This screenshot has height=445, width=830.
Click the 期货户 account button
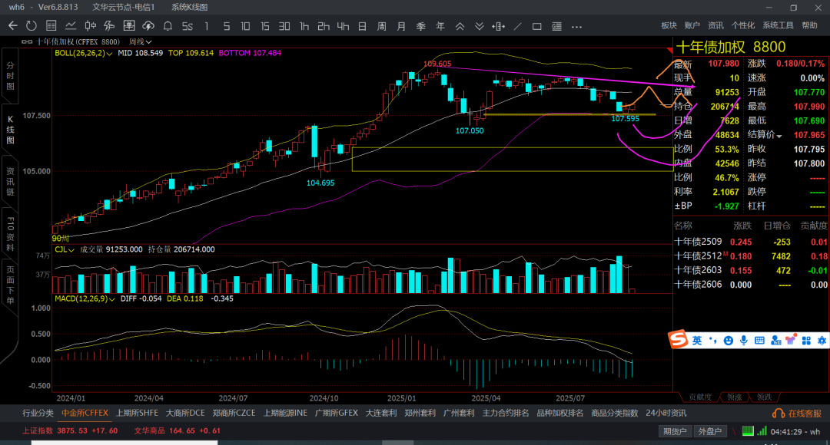[x=675, y=431]
